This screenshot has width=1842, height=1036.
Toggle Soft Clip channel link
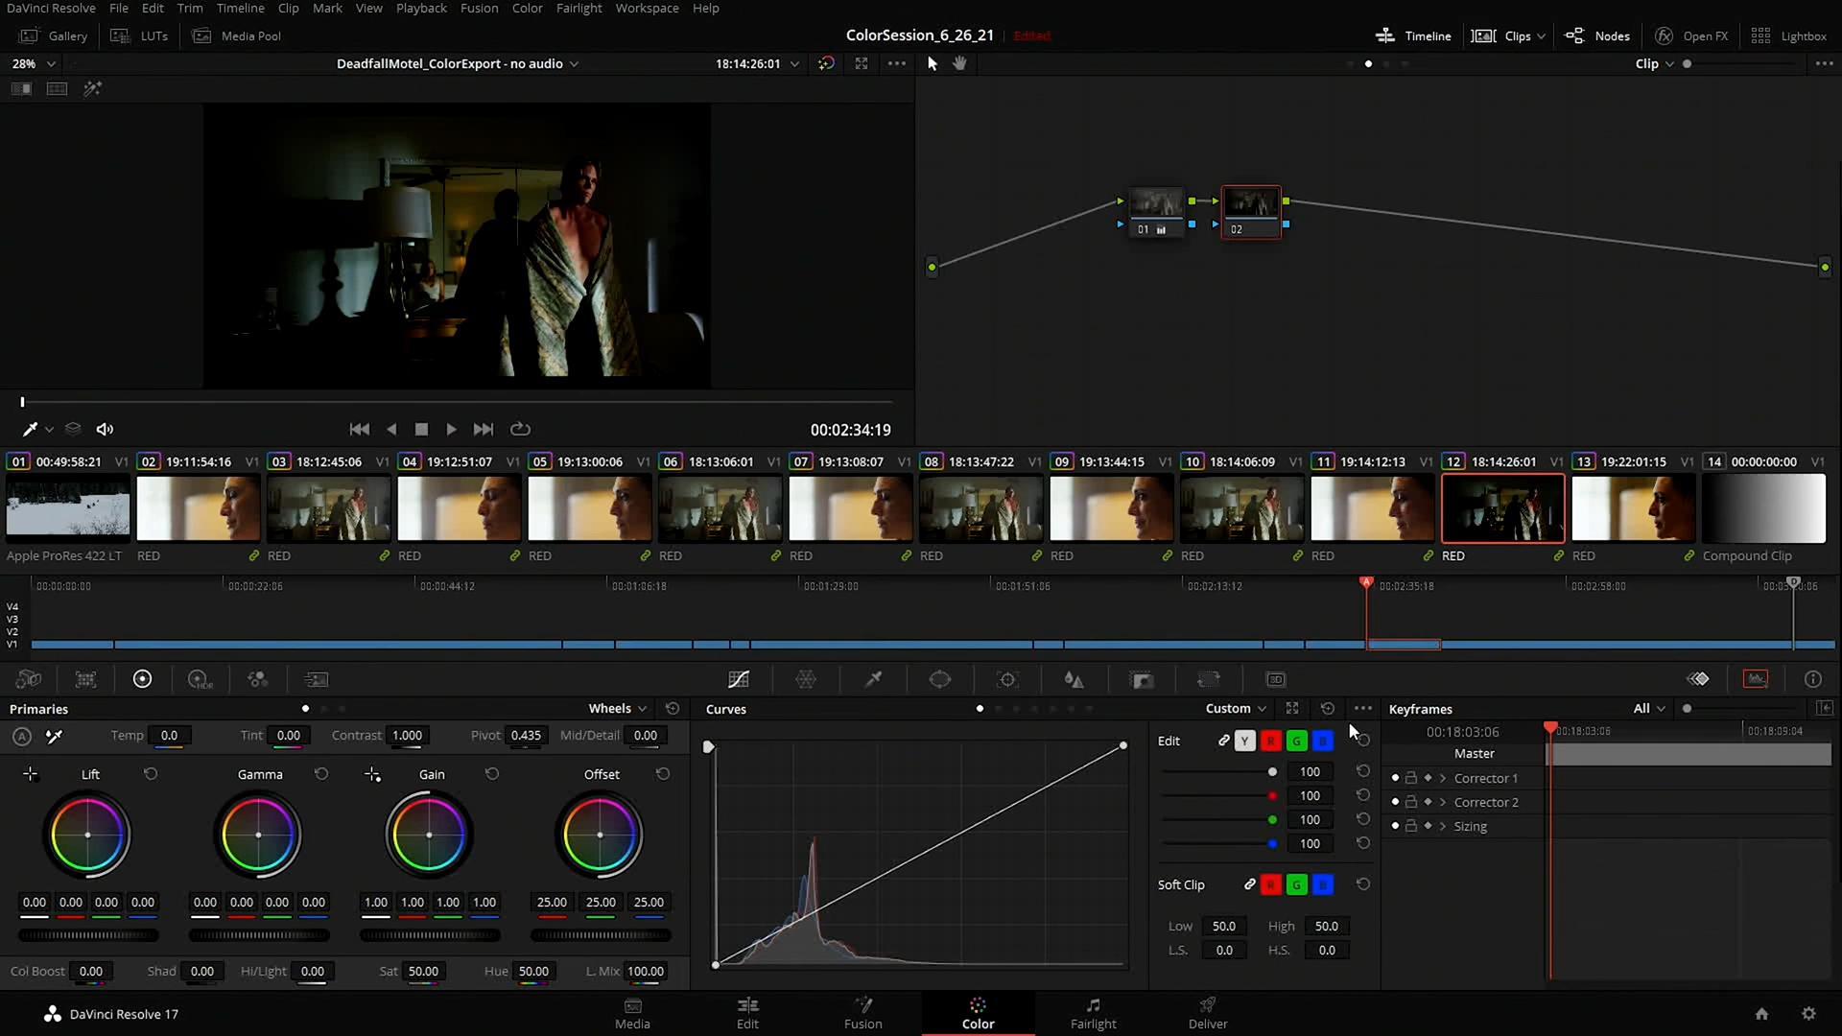click(1249, 884)
